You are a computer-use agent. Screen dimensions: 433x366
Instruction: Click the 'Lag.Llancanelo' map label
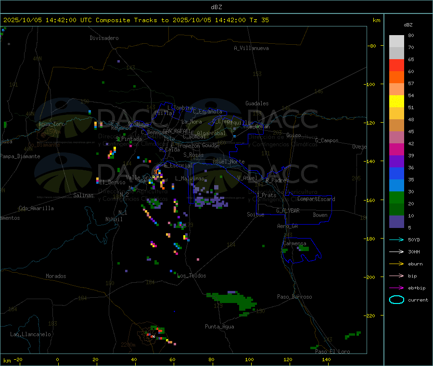point(30,334)
